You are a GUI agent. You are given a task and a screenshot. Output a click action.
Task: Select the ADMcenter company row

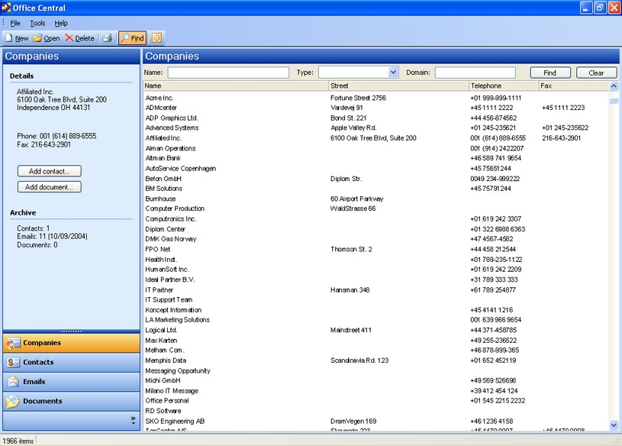(x=375, y=108)
